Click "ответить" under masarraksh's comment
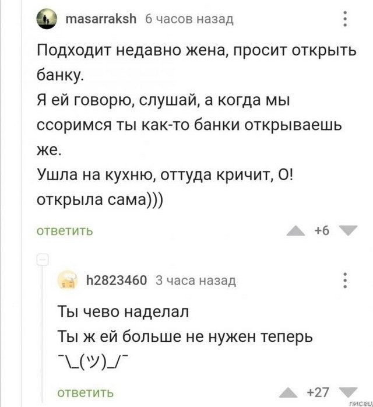 pos(65,230)
